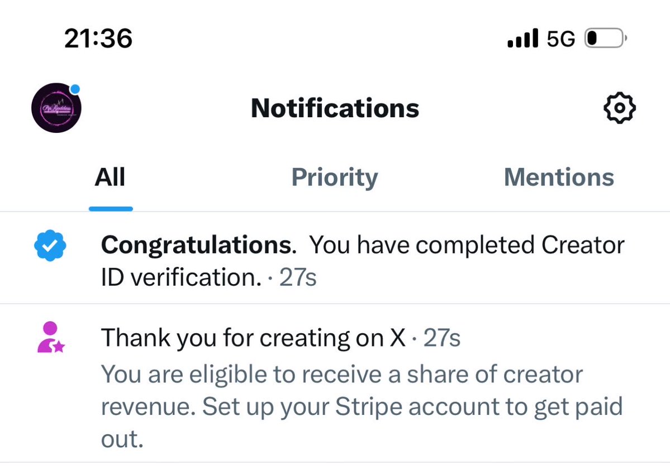Tap the Congratulations bold text
The width and height of the screenshot is (670, 474).
coord(199,246)
